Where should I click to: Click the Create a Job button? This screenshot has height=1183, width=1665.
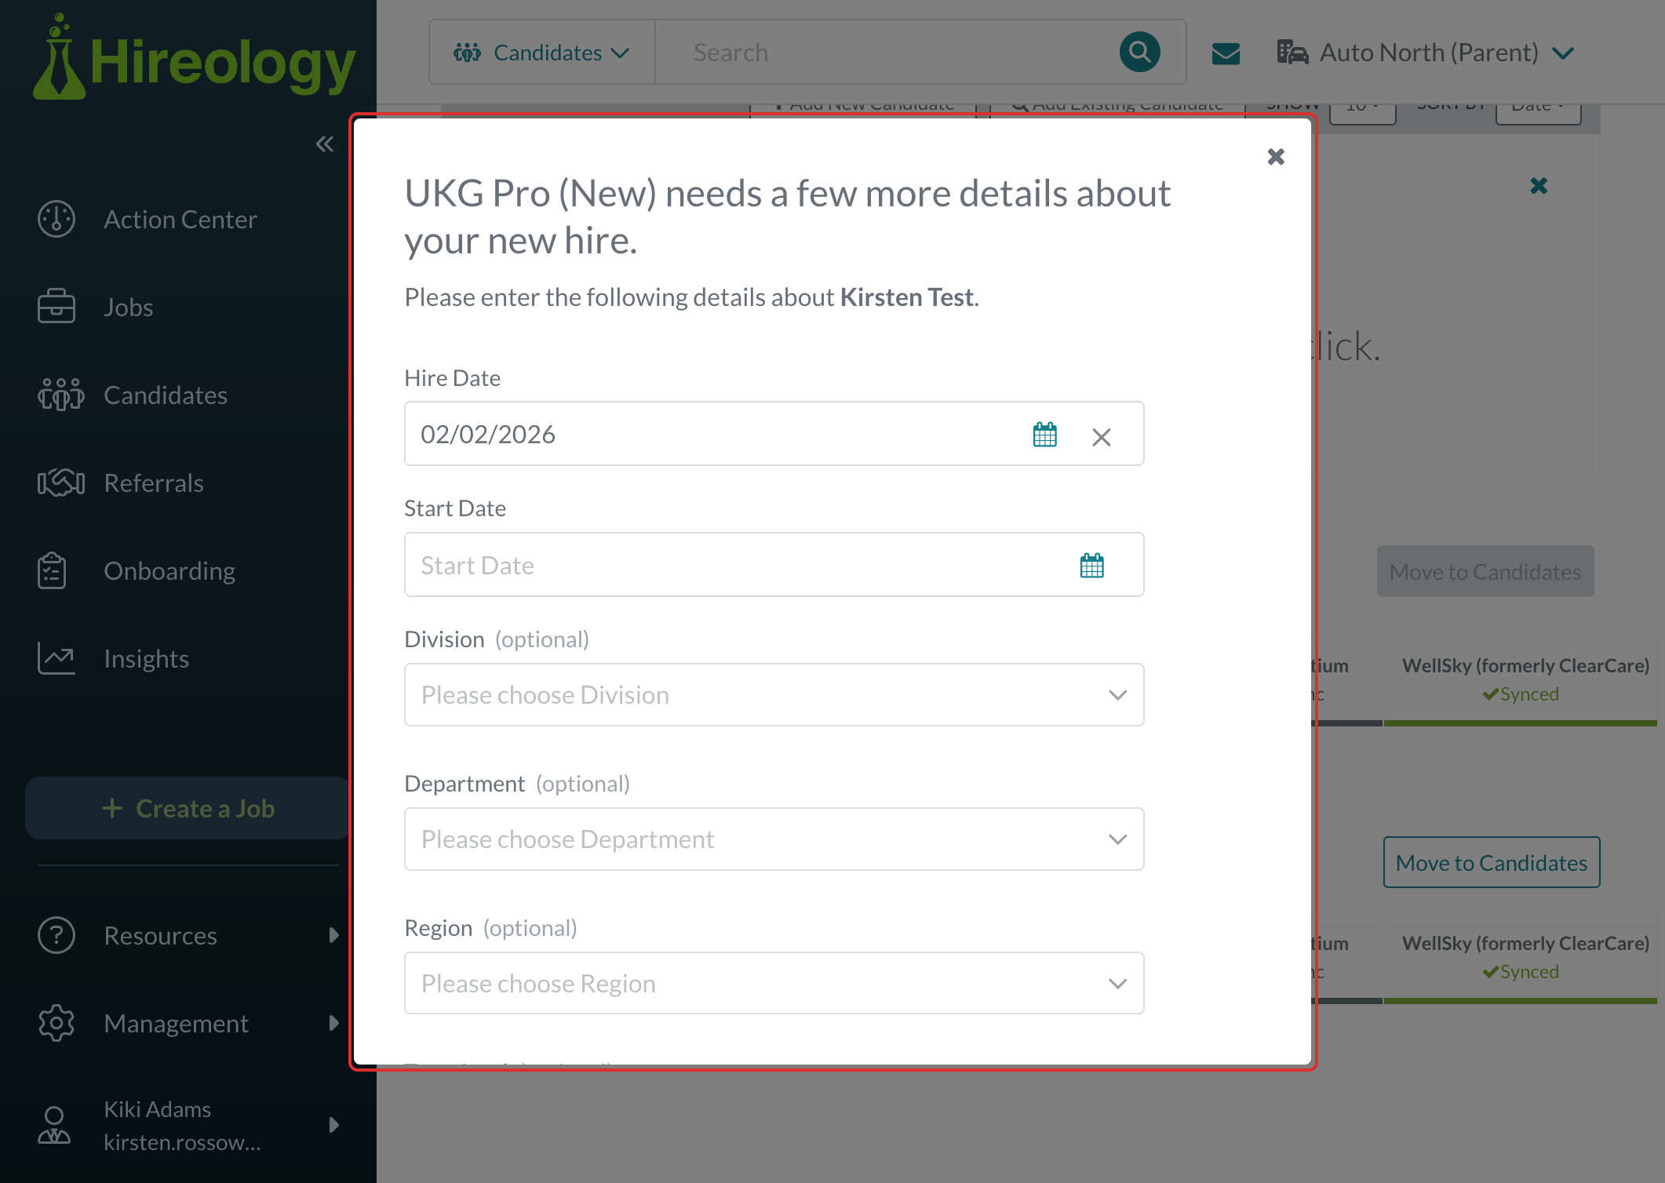188,808
